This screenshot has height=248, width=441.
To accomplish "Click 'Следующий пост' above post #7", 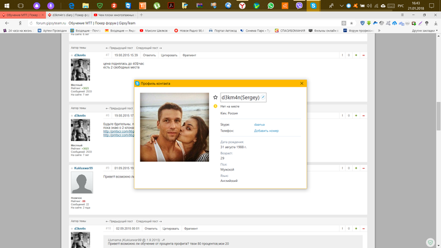I will pyautogui.click(x=149, y=48).
